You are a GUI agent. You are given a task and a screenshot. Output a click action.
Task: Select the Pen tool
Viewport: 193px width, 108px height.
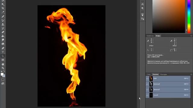(3, 48)
